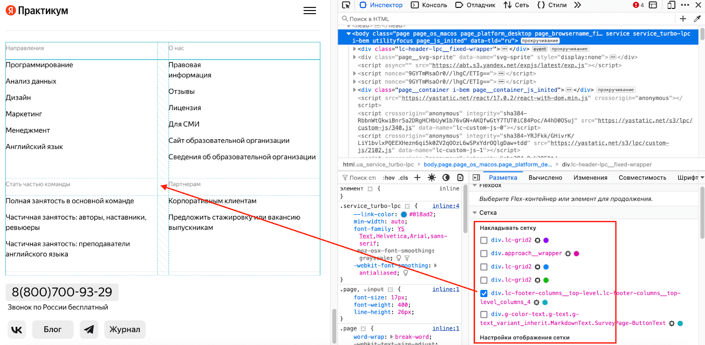
Task: Toggle .cls classes panel
Action: (x=403, y=178)
